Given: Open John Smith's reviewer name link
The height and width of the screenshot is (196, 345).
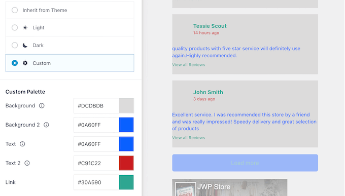Looking at the screenshot, I should coord(208,92).
